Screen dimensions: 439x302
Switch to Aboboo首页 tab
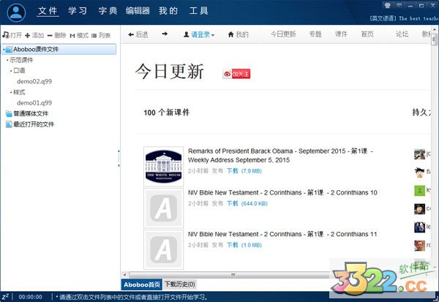click(x=142, y=284)
